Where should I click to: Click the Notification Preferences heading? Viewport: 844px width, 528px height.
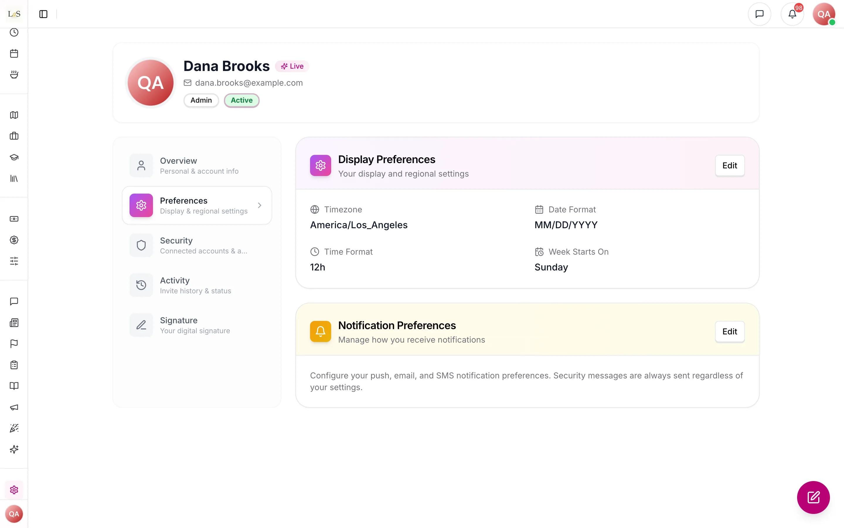click(397, 326)
